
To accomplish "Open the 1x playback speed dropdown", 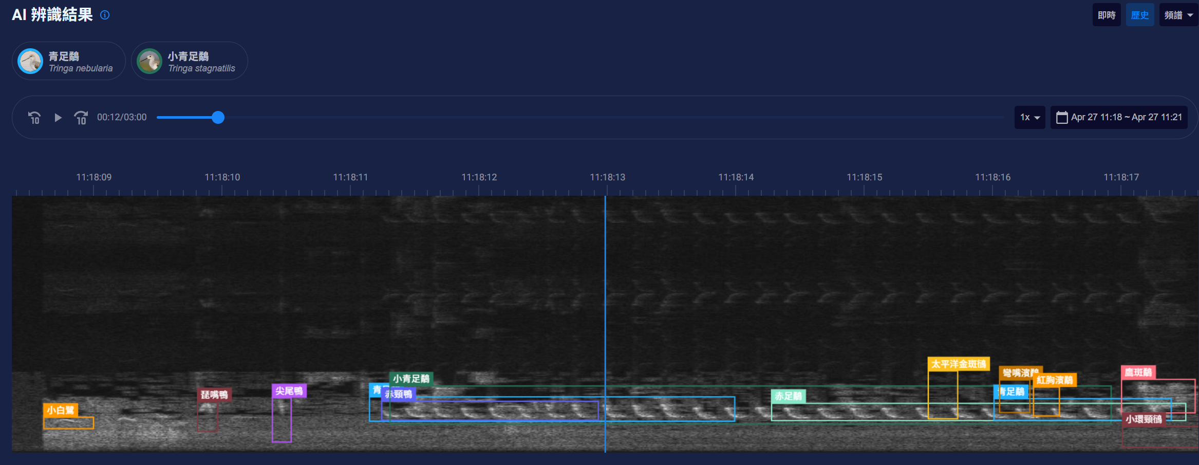I will 1029,118.
